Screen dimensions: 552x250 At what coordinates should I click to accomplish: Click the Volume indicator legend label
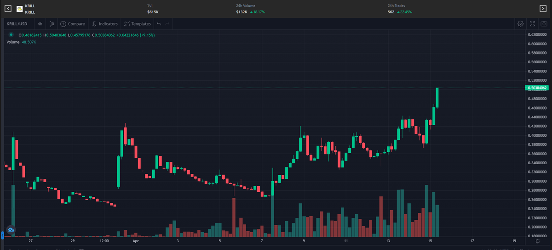(x=13, y=42)
